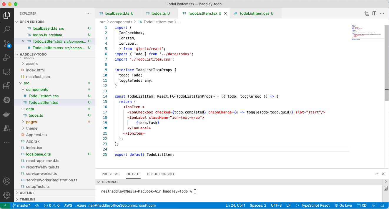Collapse the components folder
Screen dimensions: 389x209
[x=37, y=89]
